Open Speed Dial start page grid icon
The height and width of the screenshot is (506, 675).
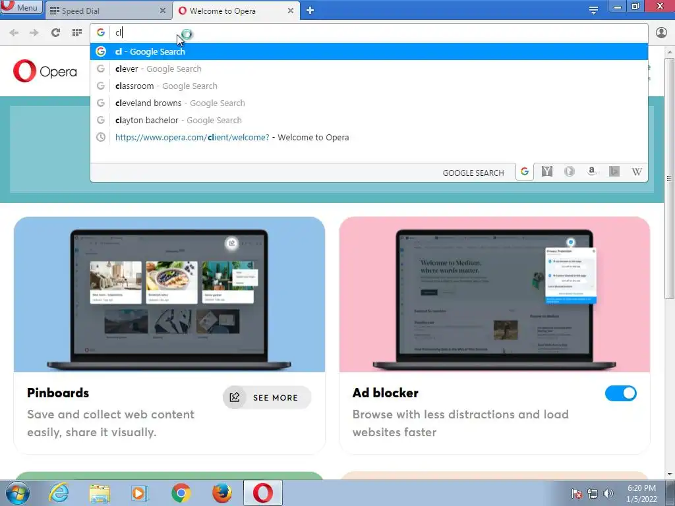[77, 33]
